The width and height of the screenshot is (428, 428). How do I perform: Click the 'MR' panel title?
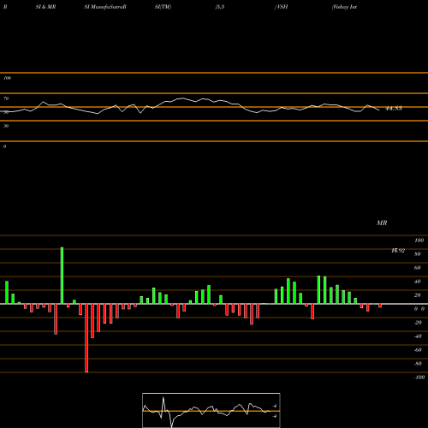(382, 223)
